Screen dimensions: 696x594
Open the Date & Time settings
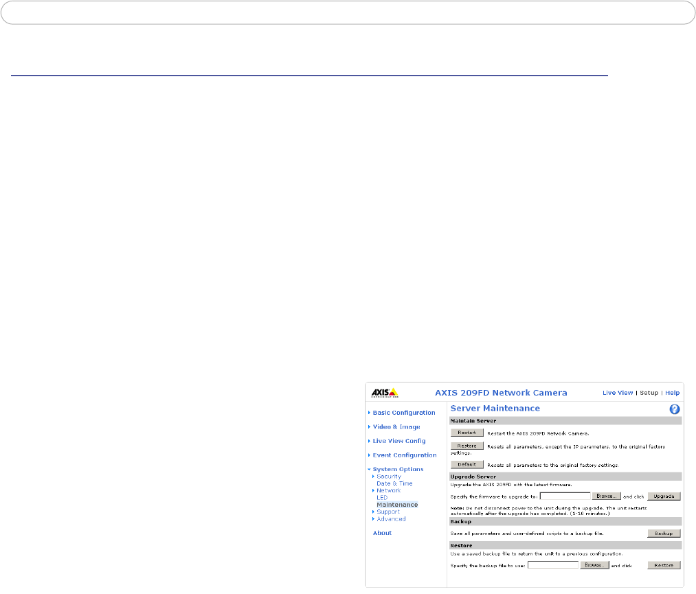[x=394, y=483]
